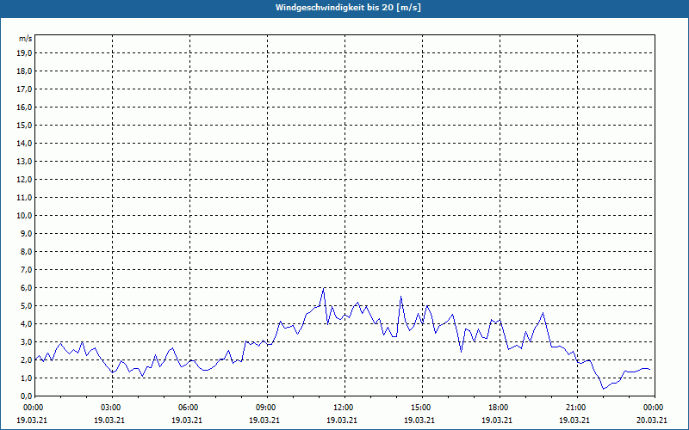Select the 2,0 y-axis label
Image resolution: width=689 pixels, height=430 pixels.
click(25, 359)
